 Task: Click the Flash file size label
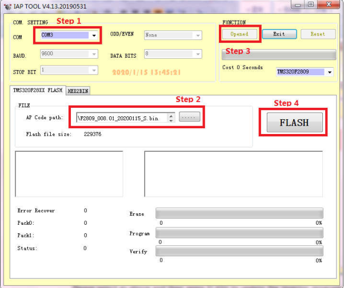49,134
